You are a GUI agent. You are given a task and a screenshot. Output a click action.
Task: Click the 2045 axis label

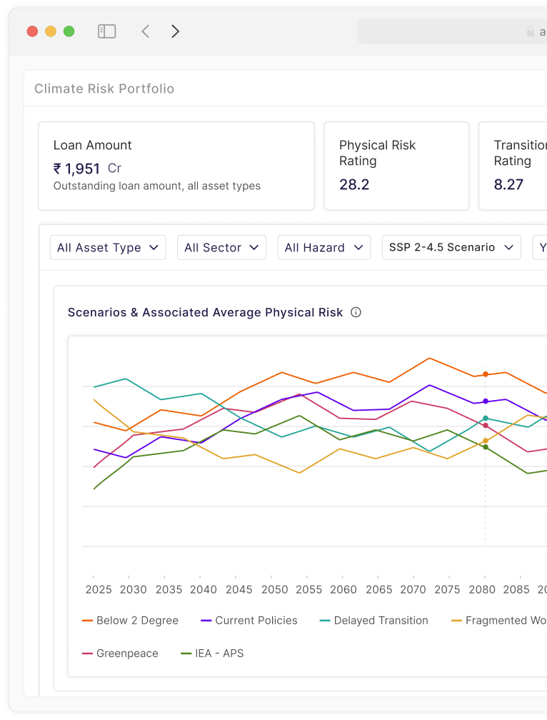[x=239, y=589]
